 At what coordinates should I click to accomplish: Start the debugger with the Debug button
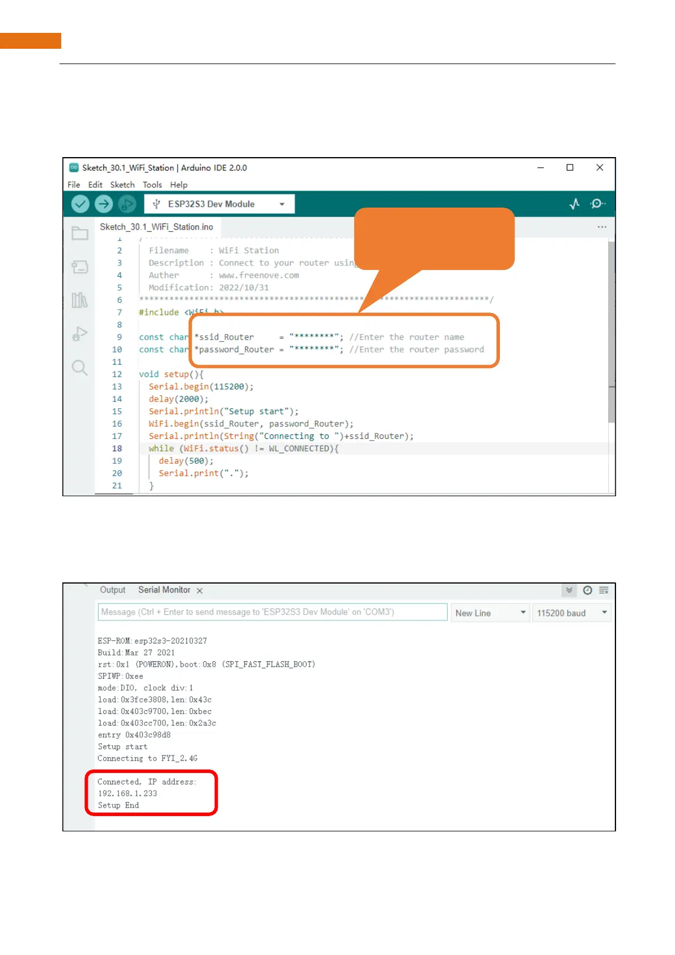pos(127,204)
